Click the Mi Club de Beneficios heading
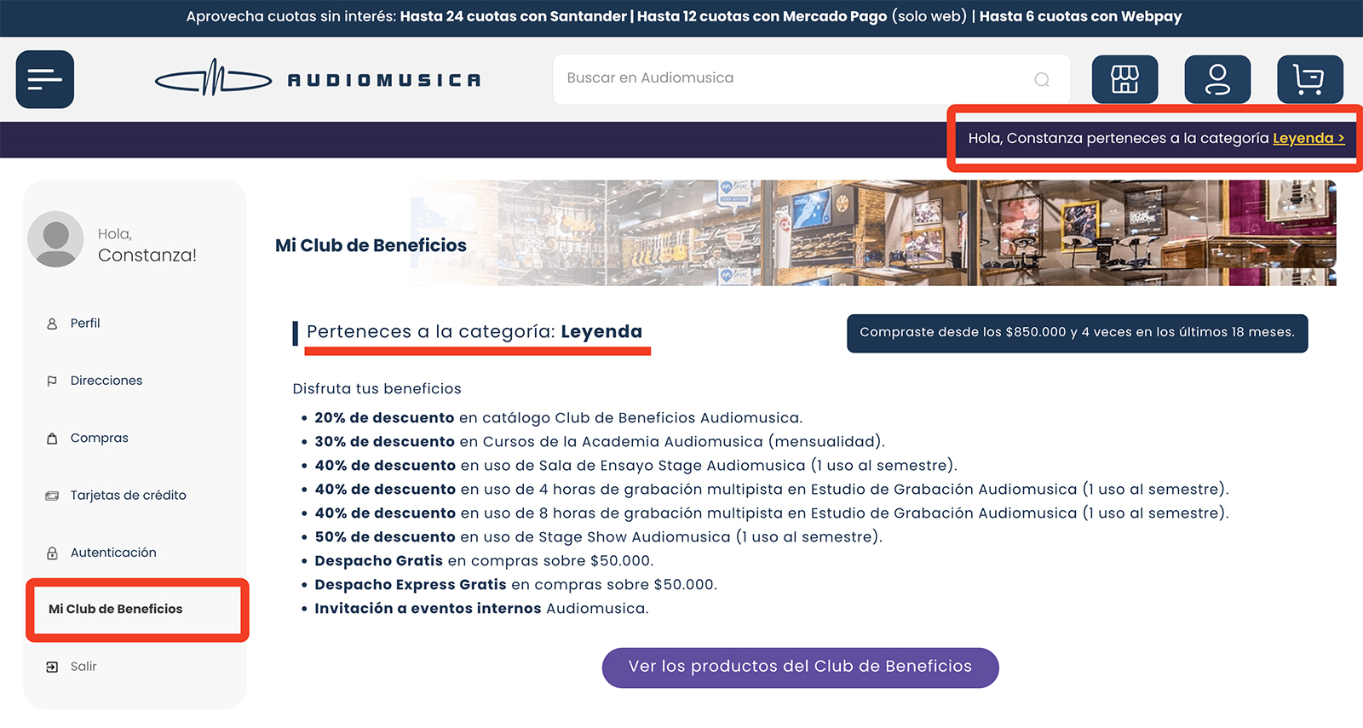 point(371,245)
